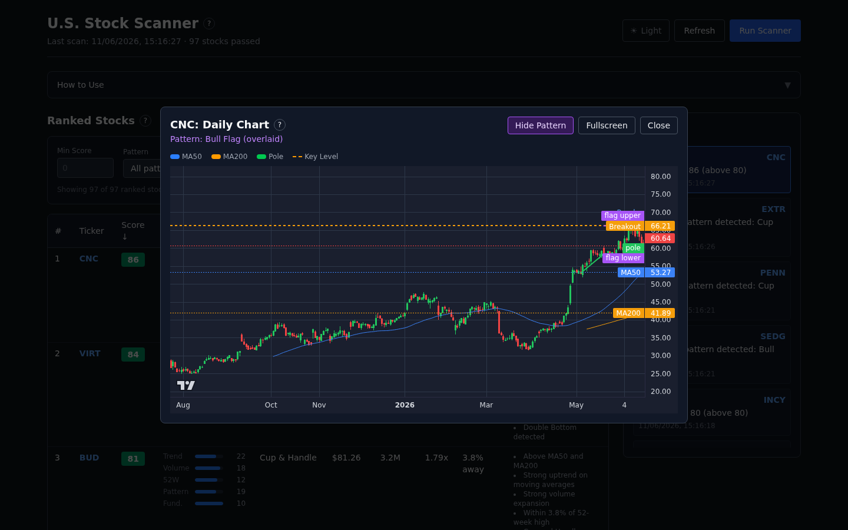848x530 pixels.
Task: Run the stock scanner
Action: [765, 31]
